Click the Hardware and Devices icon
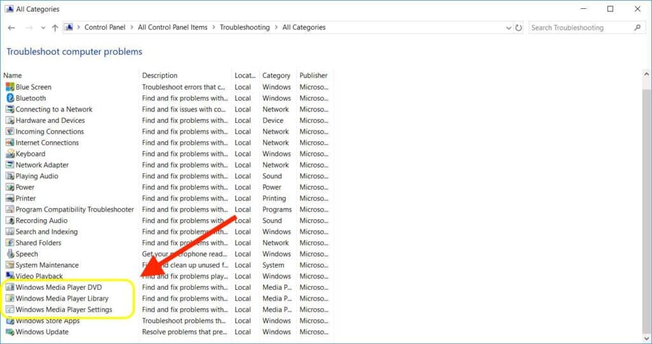The width and height of the screenshot is (652, 344). click(x=10, y=120)
